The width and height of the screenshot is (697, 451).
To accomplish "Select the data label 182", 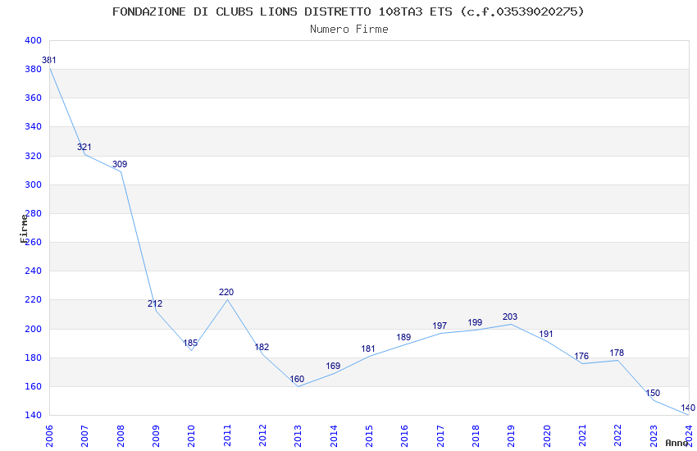I will [262, 347].
